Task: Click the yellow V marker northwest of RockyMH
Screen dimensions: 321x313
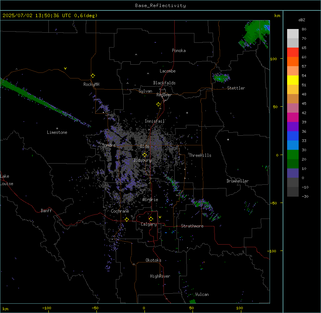Action: [65, 68]
